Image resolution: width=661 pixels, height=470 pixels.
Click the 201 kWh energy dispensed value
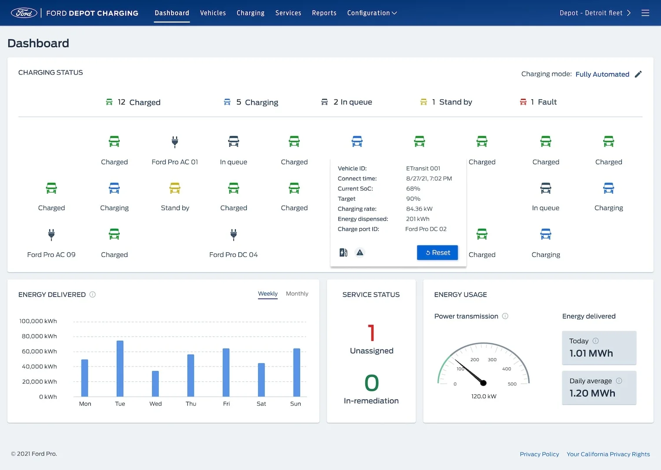[417, 219]
